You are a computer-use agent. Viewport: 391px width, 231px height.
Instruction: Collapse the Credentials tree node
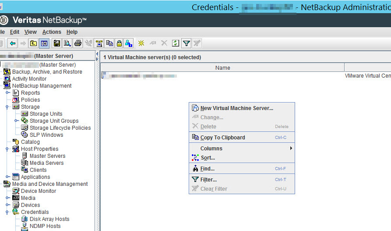click(7, 212)
